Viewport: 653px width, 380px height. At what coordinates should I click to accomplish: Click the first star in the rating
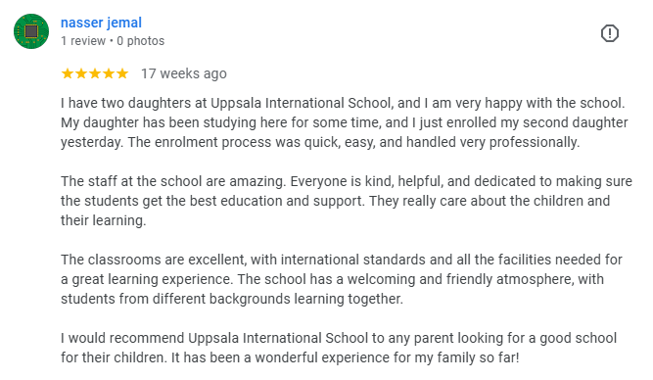click(x=67, y=73)
